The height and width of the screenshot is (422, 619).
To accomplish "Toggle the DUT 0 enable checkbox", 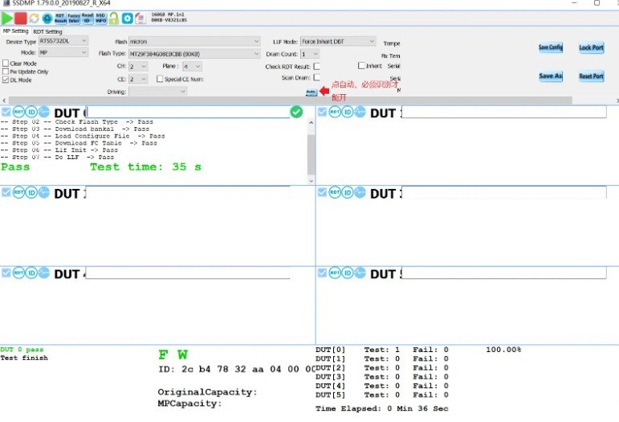I will 6,112.
